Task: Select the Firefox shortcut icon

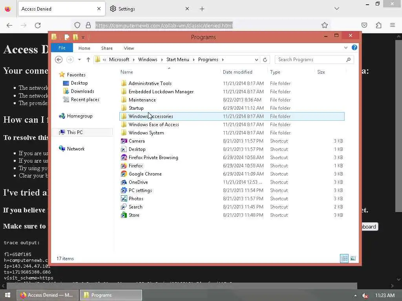Action: 124,166
